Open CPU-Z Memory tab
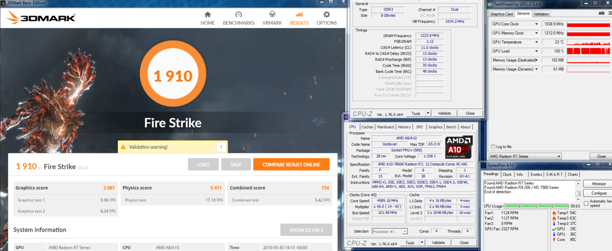Viewport: 612px width, 251px height. pos(404,127)
